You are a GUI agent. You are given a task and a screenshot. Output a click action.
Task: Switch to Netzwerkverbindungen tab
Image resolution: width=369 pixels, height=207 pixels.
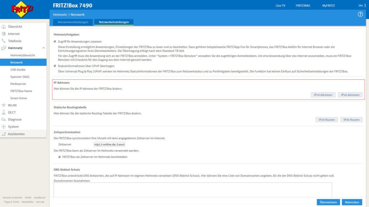point(73,22)
